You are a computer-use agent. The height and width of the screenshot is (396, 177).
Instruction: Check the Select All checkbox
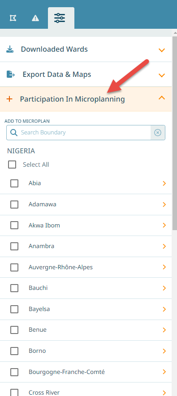pyautogui.click(x=12, y=165)
